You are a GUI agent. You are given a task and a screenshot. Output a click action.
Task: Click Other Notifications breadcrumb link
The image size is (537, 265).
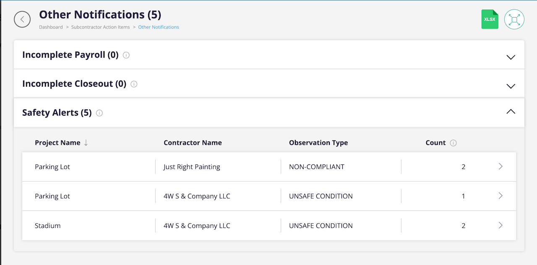159,27
